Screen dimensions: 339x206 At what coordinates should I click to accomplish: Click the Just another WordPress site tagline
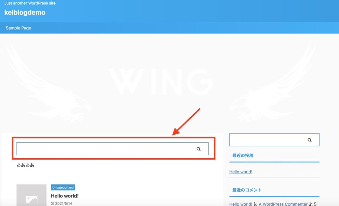pos(30,3)
